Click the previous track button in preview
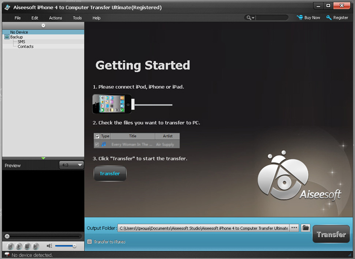The height and width of the screenshot is (259, 355). 10,246
